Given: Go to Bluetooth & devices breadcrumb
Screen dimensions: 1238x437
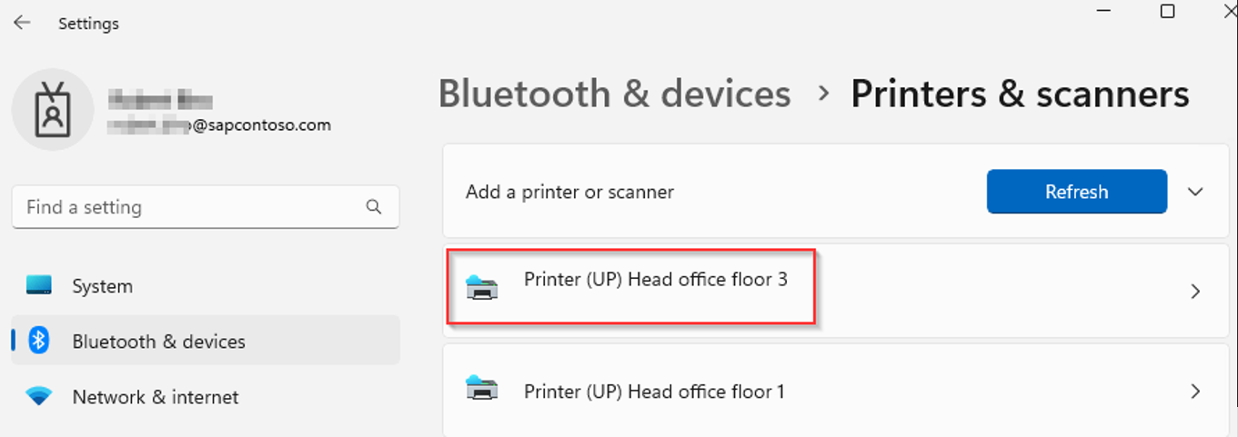Looking at the screenshot, I should tap(614, 94).
